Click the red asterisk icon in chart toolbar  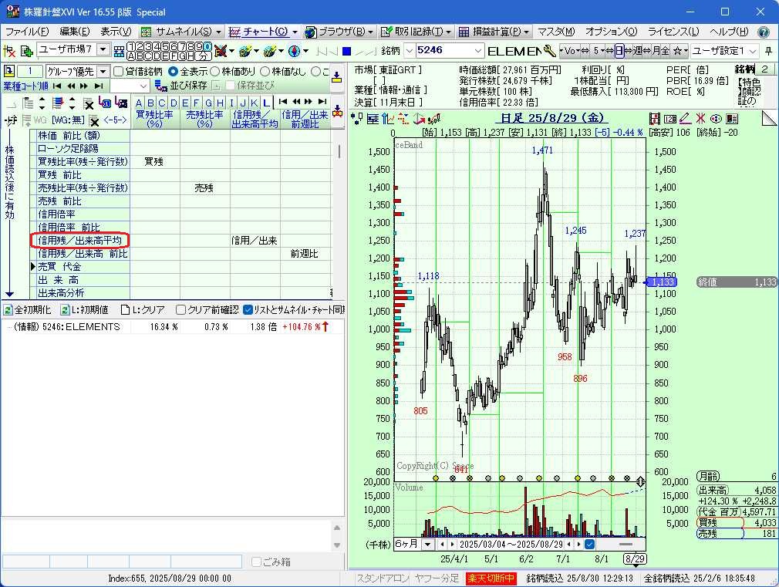(700, 119)
